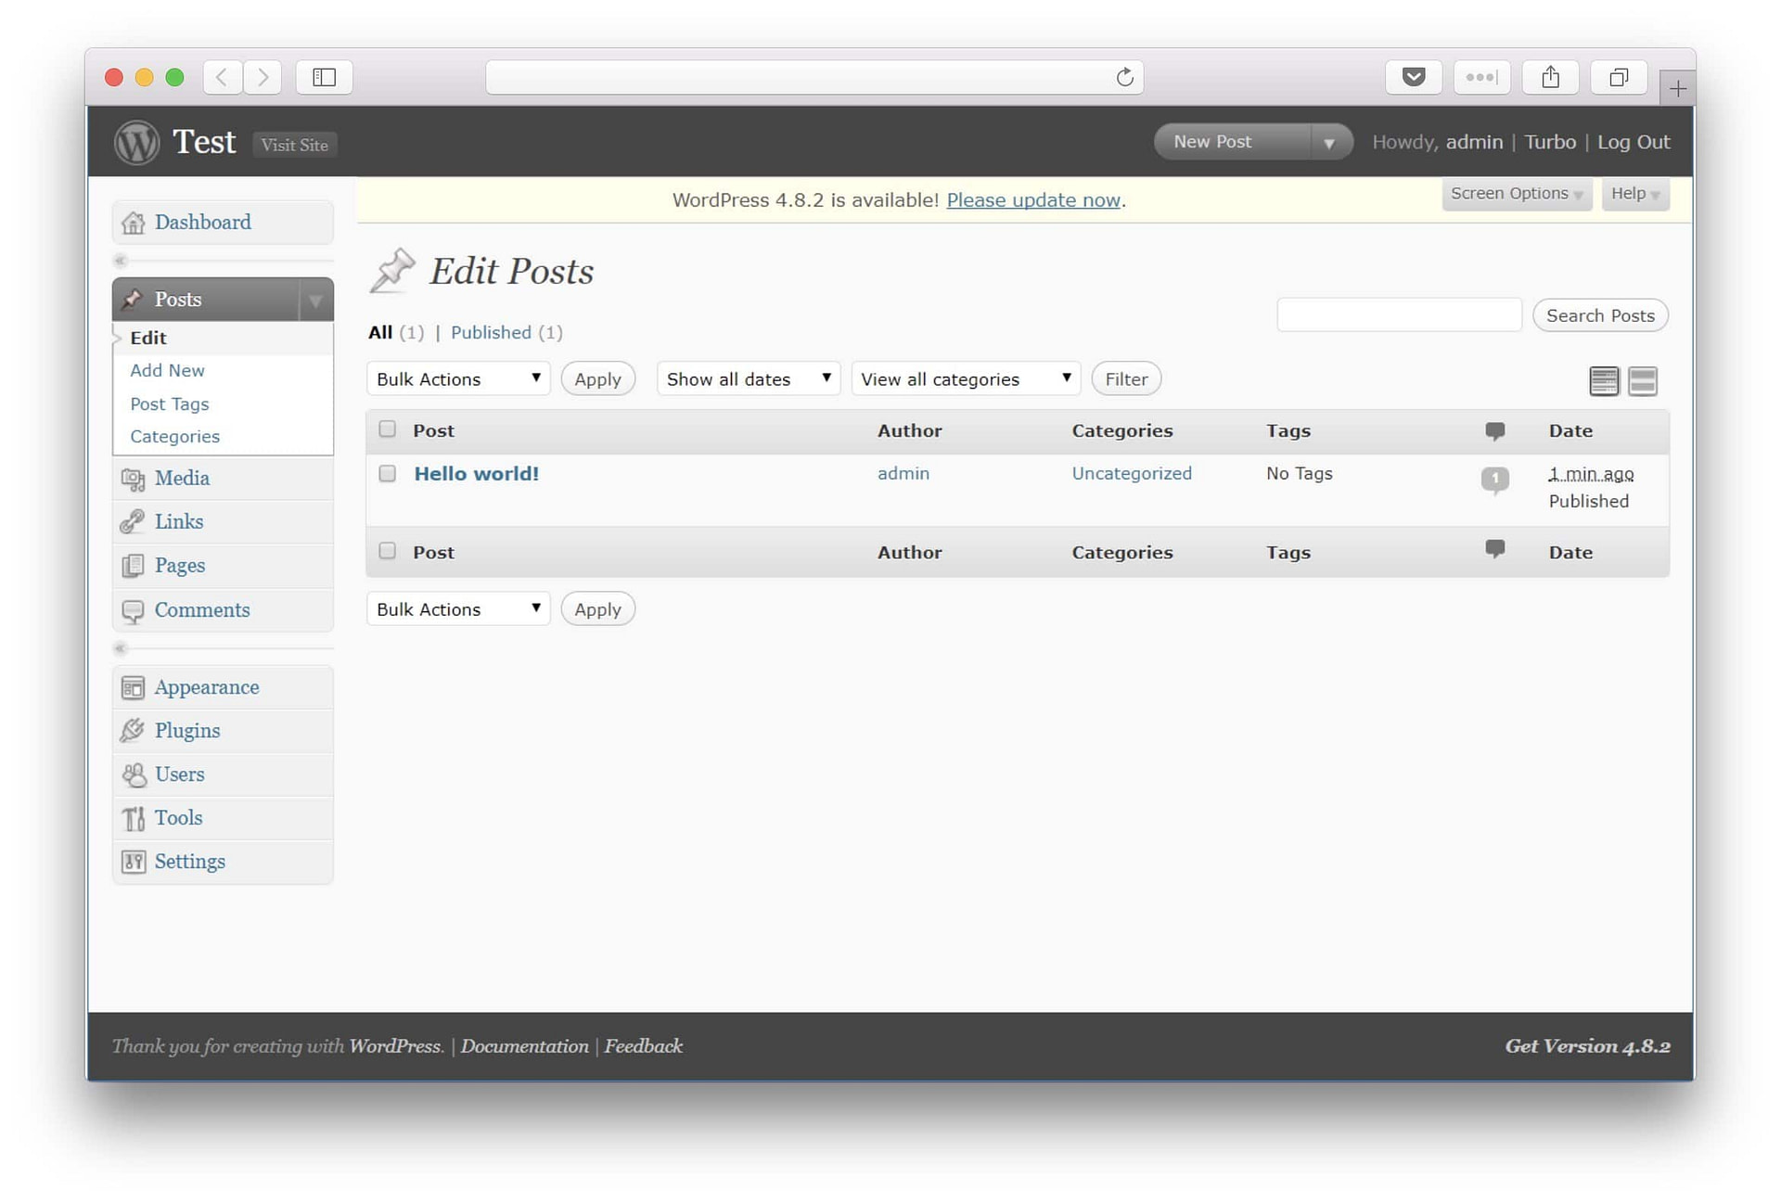
Task: Switch to list view mode icon
Action: 1604,380
